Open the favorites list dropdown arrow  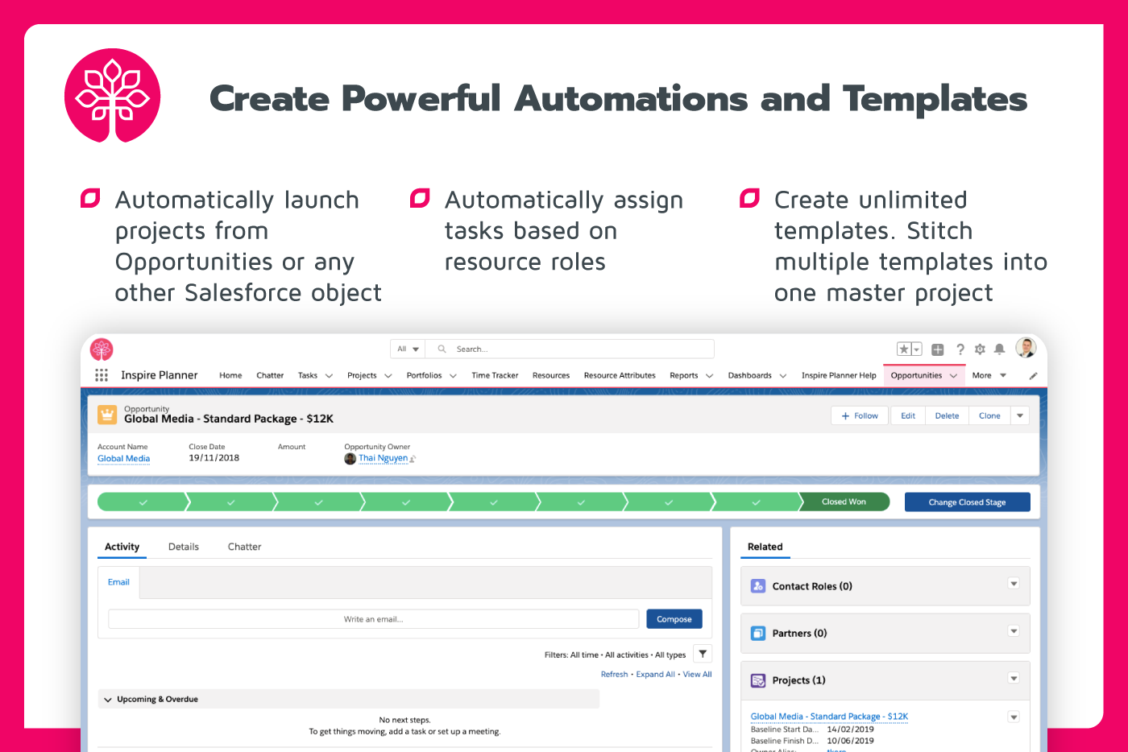point(916,349)
